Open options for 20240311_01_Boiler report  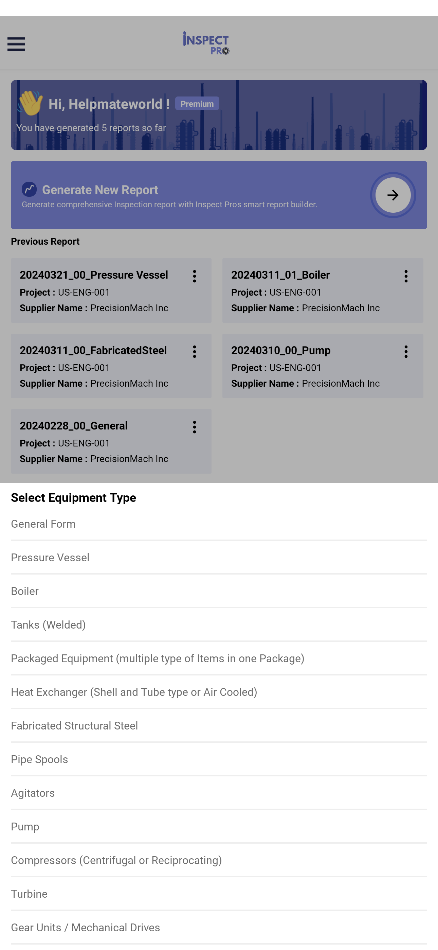(x=406, y=276)
